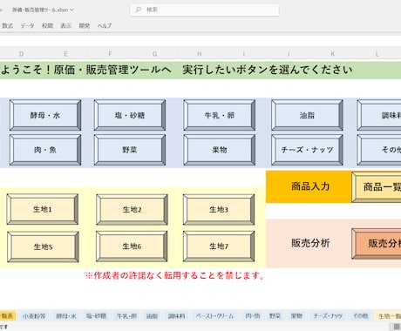Select column G header
401x331 pixels.
[154, 54]
